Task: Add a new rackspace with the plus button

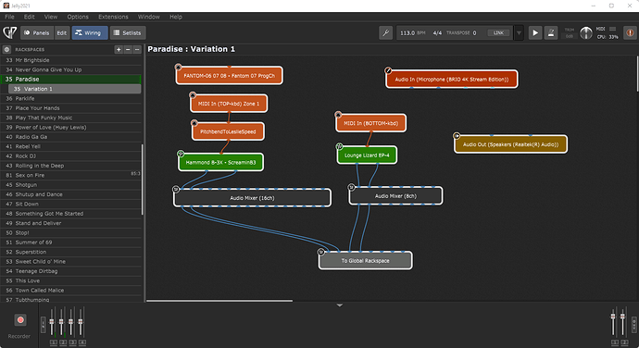Action: pos(119,49)
